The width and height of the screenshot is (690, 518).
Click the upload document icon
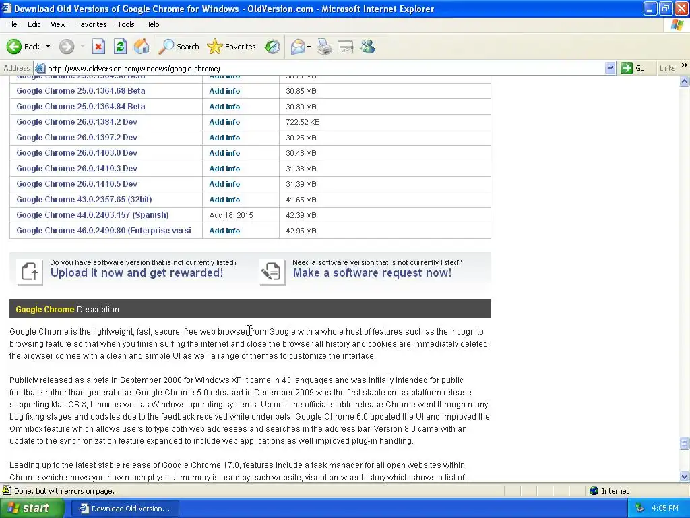[x=30, y=271]
